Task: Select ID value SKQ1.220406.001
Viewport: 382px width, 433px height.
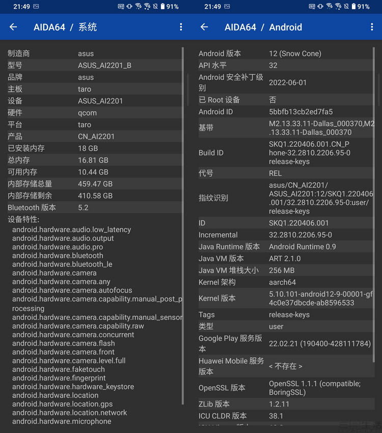Action: click(298, 223)
